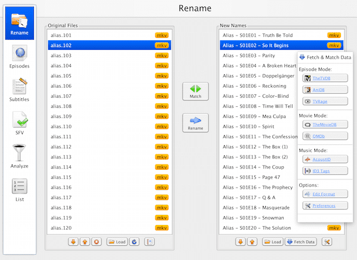Move original file up with arrow button
357x260 pixels.
tap(85, 242)
